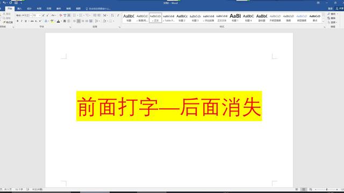The height and width of the screenshot is (193, 344).
Task: Open the Find (查找) dropdown
Action: point(332,14)
